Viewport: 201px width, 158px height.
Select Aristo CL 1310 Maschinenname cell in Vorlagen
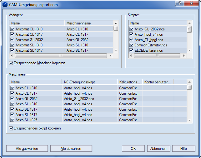[x=89, y=29]
